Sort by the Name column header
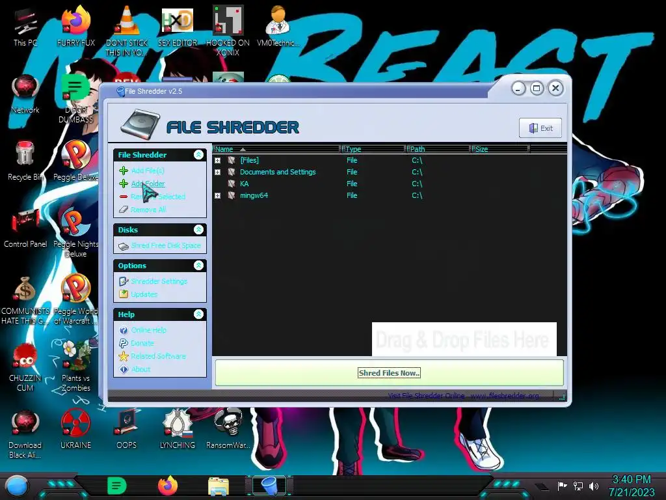The width and height of the screenshot is (666, 500). coord(276,149)
